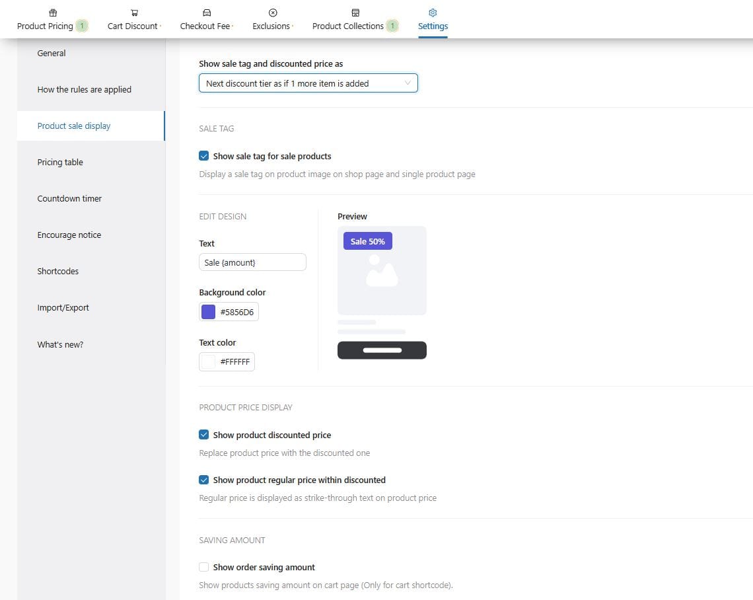
Task: Toggle Show product regular price within discounted
Action: pos(204,480)
